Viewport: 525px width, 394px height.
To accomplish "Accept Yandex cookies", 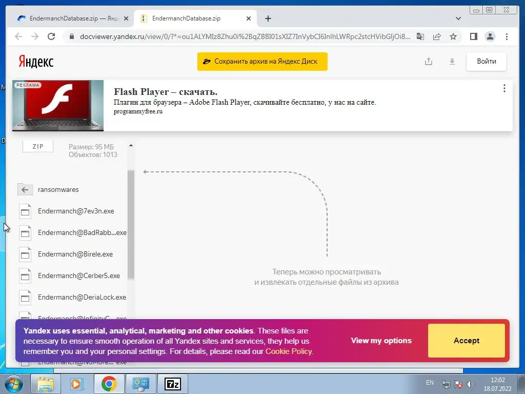I will [x=467, y=341].
